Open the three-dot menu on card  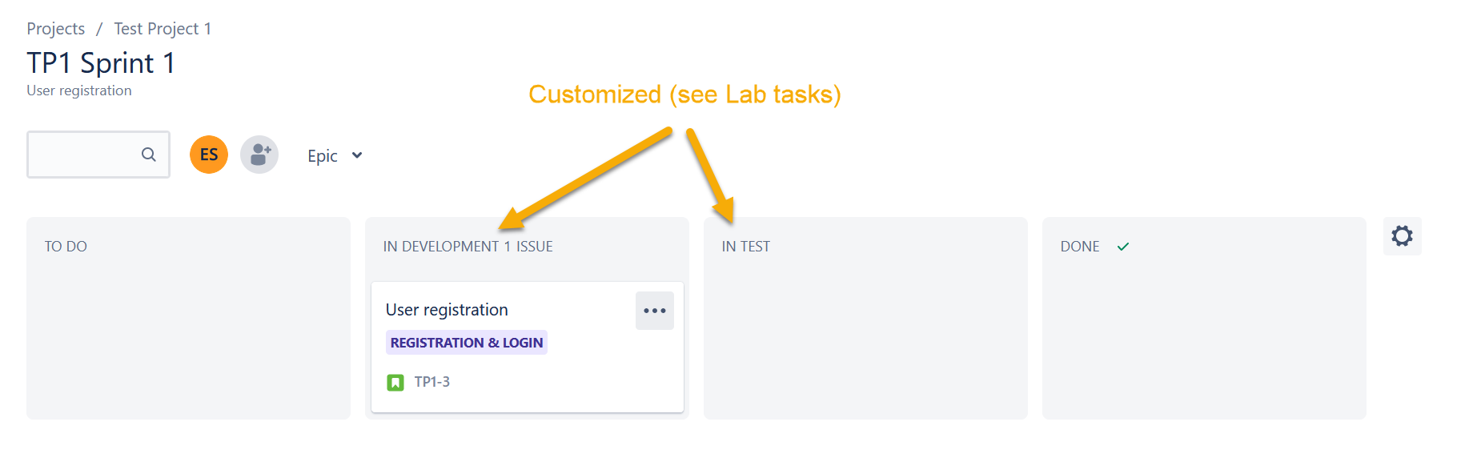point(655,311)
